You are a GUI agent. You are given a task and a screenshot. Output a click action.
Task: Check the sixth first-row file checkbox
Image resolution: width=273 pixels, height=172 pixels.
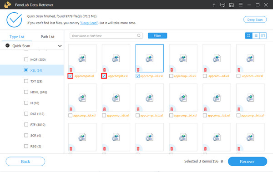(x=238, y=76)
